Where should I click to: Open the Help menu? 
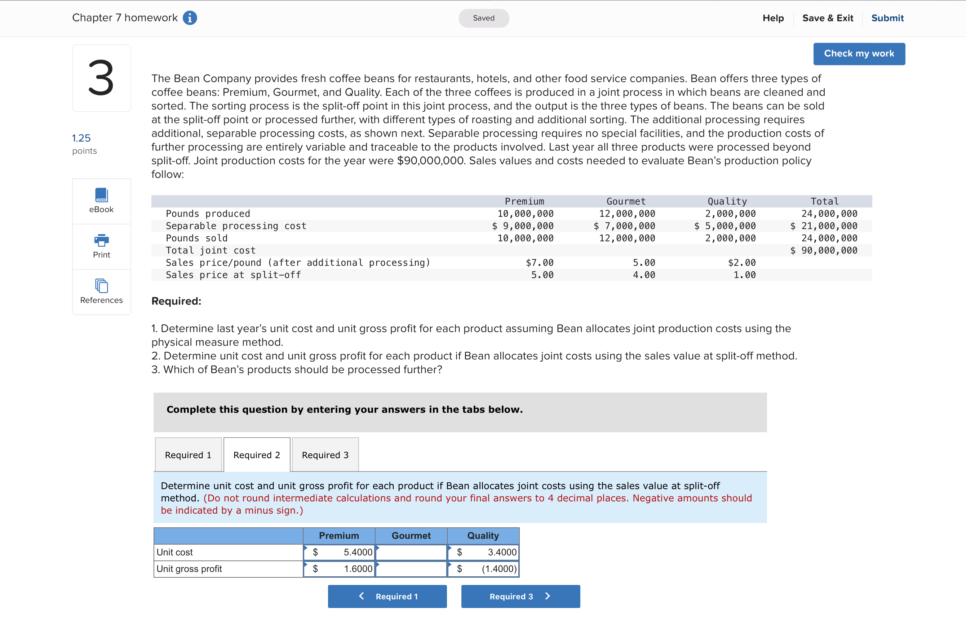[x=773, y=18]
